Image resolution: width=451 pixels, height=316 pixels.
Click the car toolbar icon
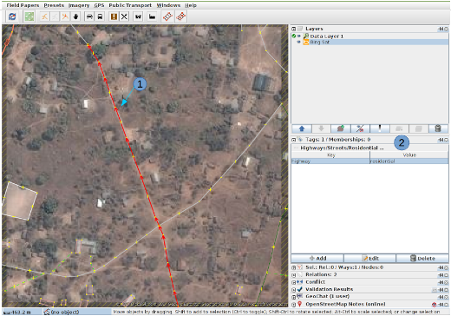[x=89, y=16]
